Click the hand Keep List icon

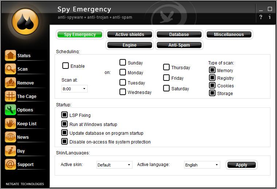pyautogui.click(x=11, y=123)
